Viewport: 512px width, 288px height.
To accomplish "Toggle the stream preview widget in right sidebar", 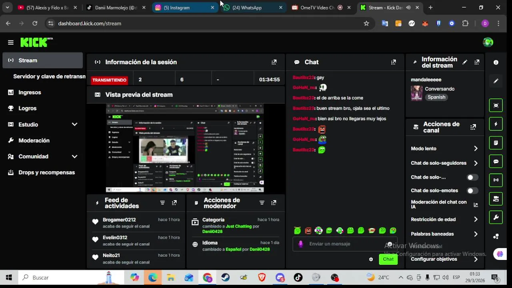I will [496, 105].
